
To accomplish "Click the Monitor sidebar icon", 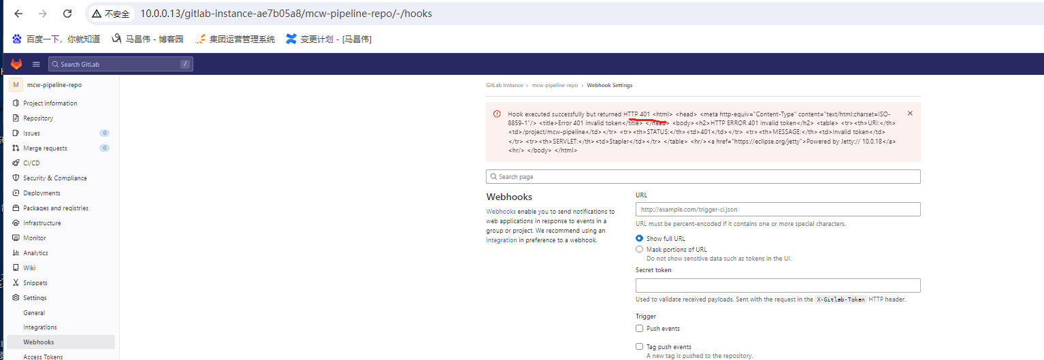I will [16, 238].
